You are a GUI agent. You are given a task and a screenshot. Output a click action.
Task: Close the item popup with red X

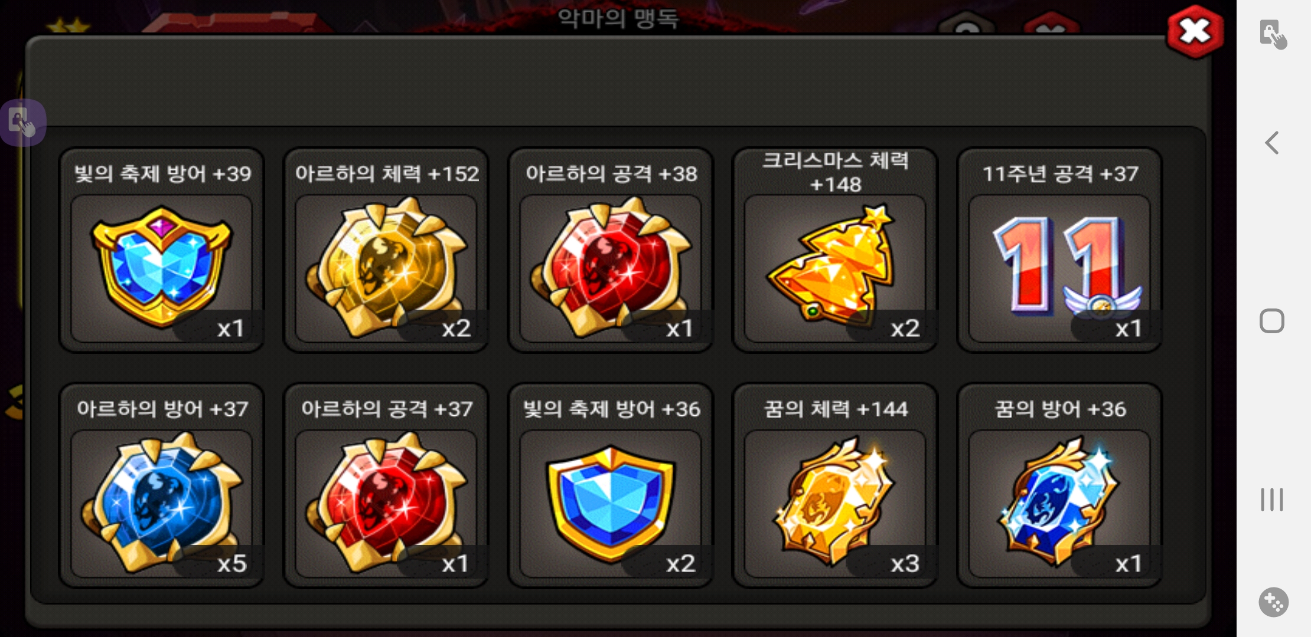[x=1195, y=32]
